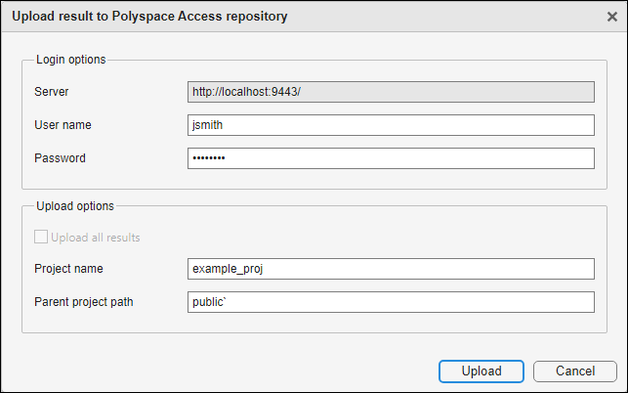Click the 'Upload all results' checkbox label

[x=95, y=237]
